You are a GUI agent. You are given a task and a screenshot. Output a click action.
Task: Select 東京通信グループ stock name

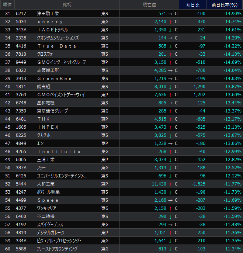click(x=52, y=111)
